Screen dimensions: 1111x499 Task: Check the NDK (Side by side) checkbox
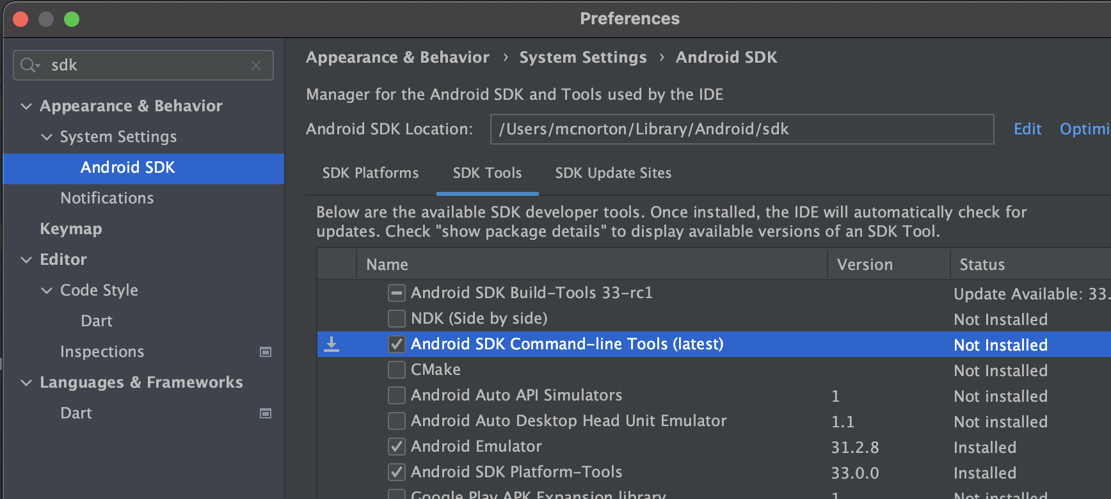397,319
